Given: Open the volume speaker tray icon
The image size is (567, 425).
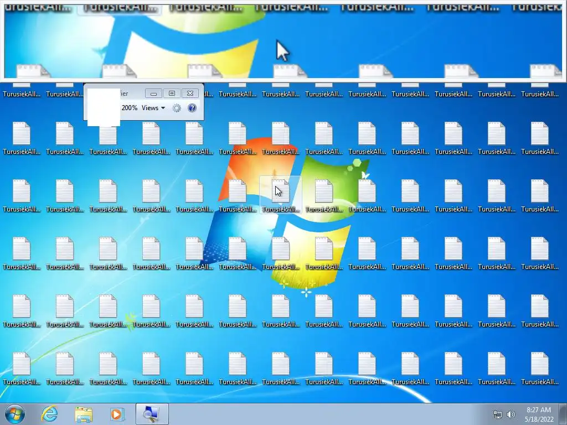Looking at the screenshot, I should (x=511, y=414).
